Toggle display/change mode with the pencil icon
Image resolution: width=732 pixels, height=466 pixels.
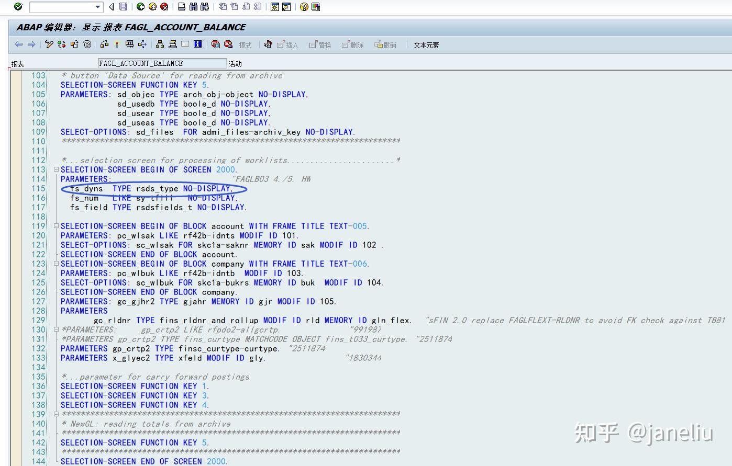tap(49, 44)
